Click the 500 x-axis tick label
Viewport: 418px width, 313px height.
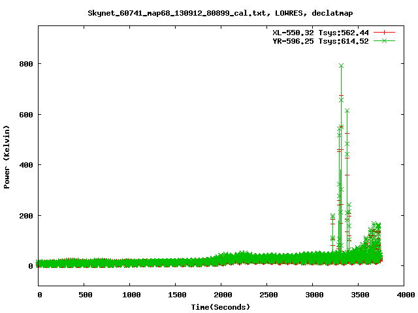(86, 295)
